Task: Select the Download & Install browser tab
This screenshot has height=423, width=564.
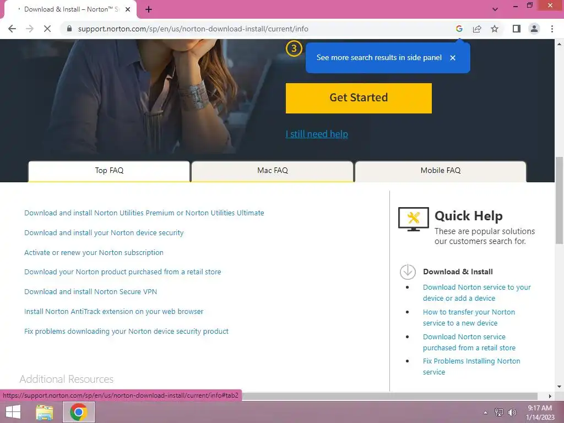Action: tap(70, 9)
